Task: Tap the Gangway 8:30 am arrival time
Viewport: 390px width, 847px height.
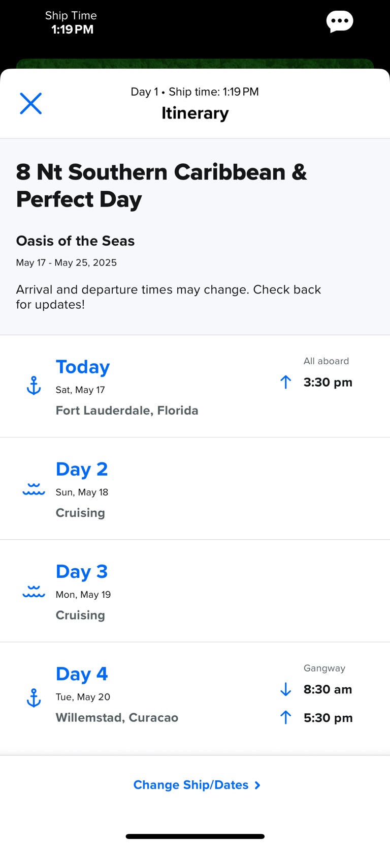Action: (328, 689)
